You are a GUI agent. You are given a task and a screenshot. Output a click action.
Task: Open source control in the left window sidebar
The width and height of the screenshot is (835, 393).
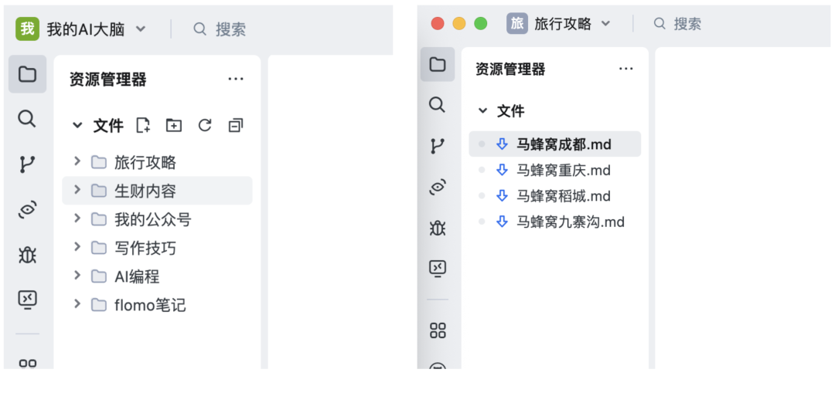pyautogui.click(x=27, y=164)
